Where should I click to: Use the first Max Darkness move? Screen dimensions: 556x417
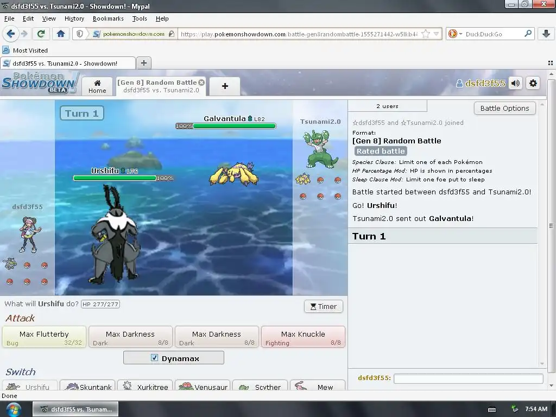[x=130, y=337]
